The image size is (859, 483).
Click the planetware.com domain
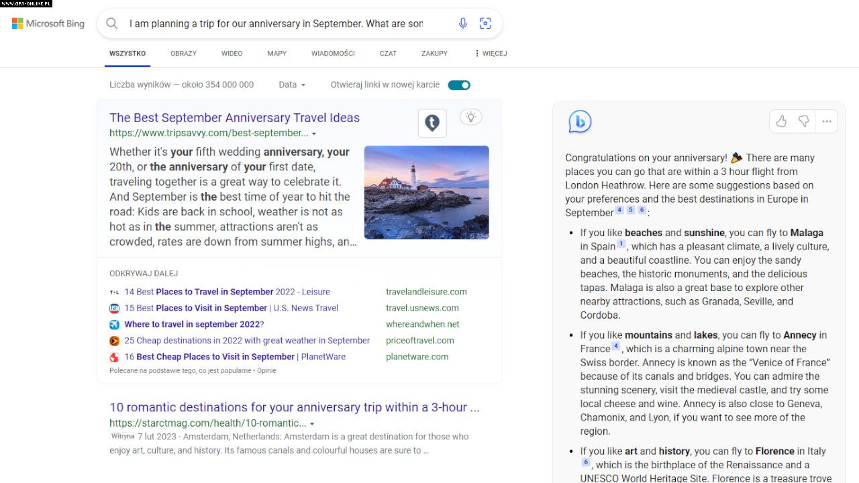[417, 357]
